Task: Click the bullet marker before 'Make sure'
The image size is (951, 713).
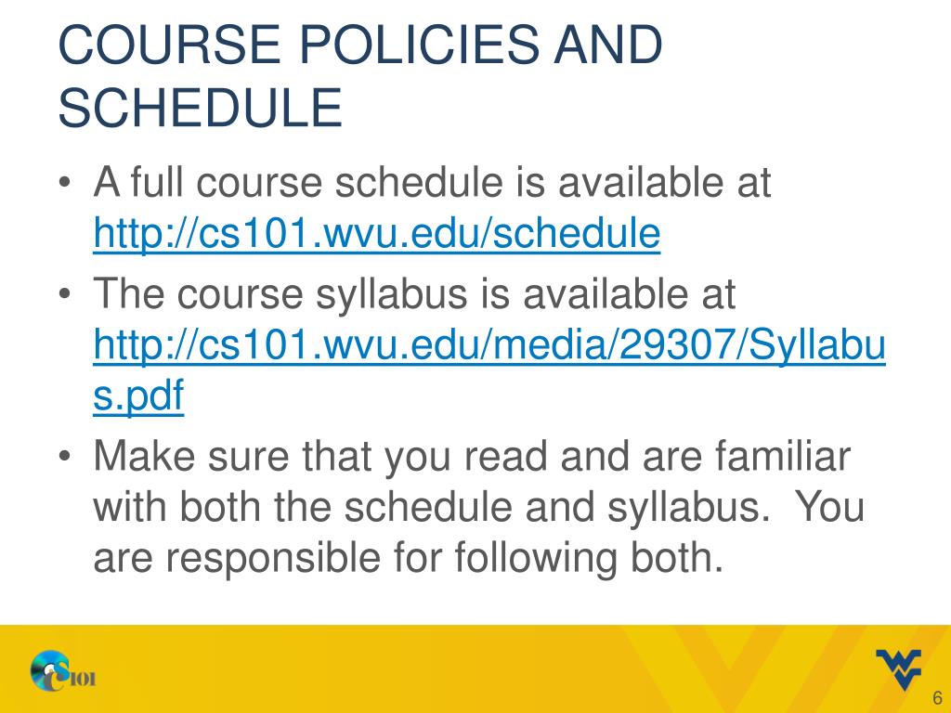Action: pyautogui.click(x=65, y=456)
